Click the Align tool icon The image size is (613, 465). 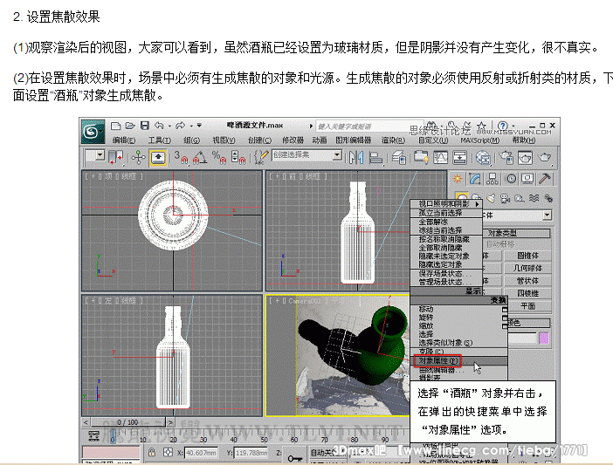click(x=375, y=158)
